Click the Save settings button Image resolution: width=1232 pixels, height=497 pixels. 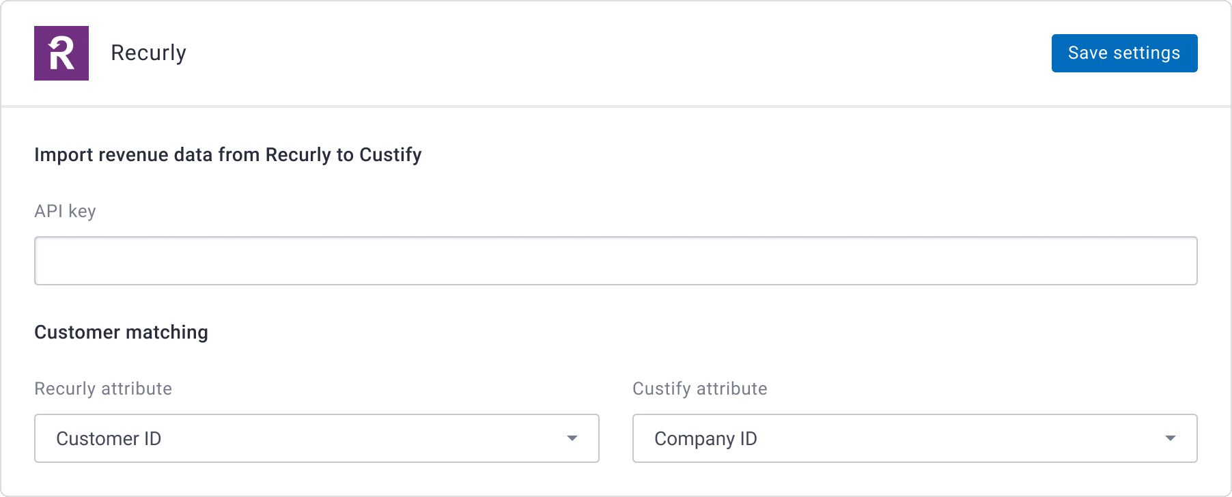[1124, 53]
